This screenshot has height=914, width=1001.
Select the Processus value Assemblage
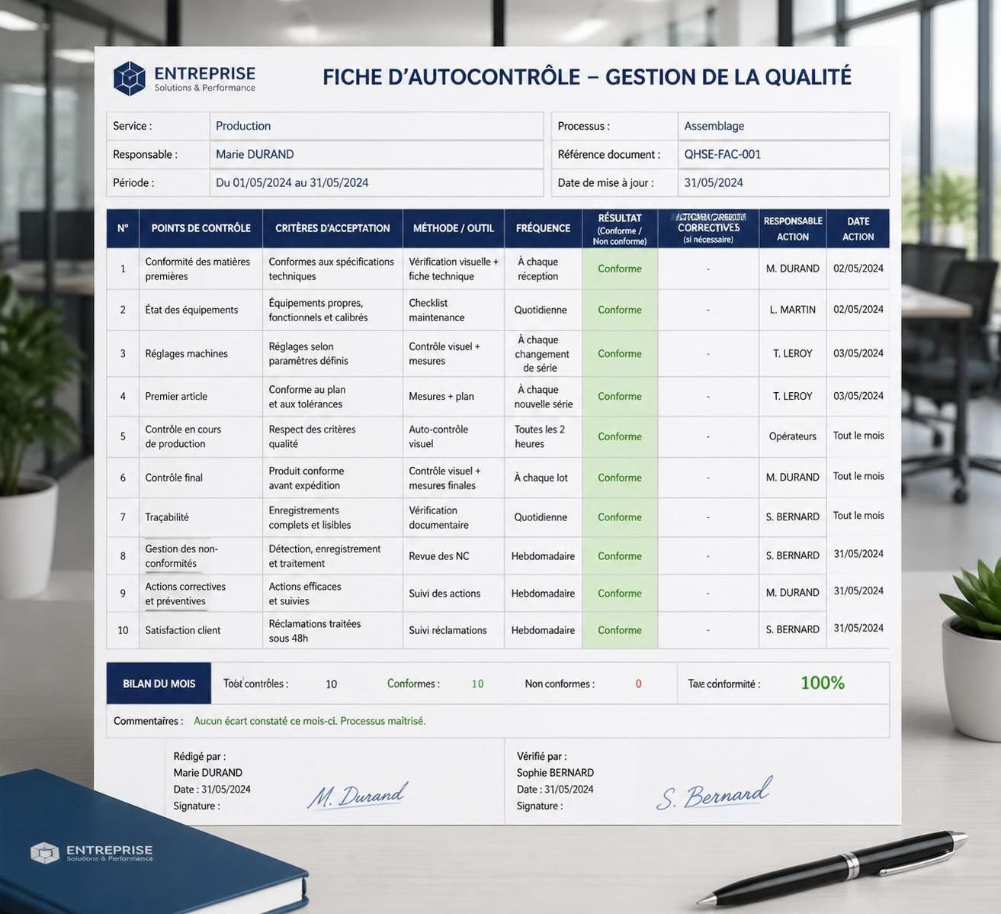(x=714, y=126)
